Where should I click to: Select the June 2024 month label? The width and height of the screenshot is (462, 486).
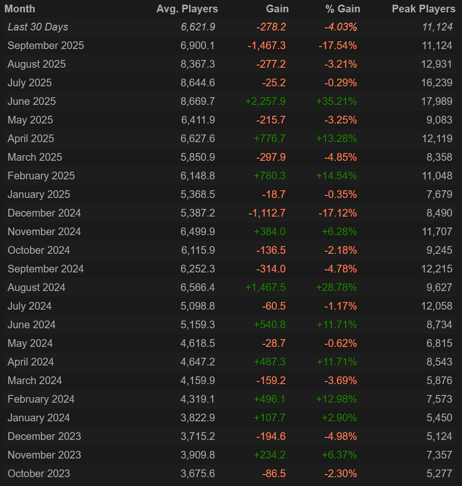[32, 325]
